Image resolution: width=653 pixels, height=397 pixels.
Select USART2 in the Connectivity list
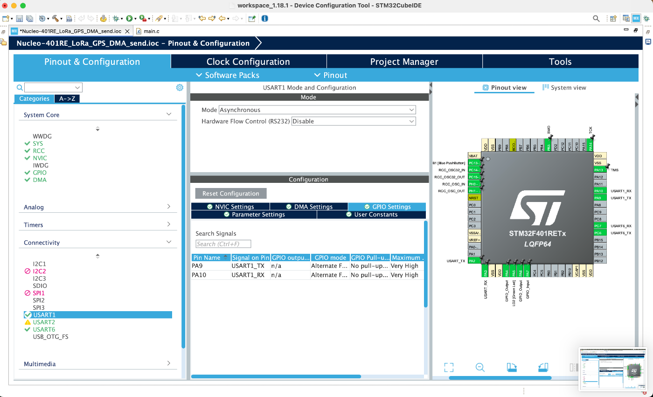coord(44,322)
